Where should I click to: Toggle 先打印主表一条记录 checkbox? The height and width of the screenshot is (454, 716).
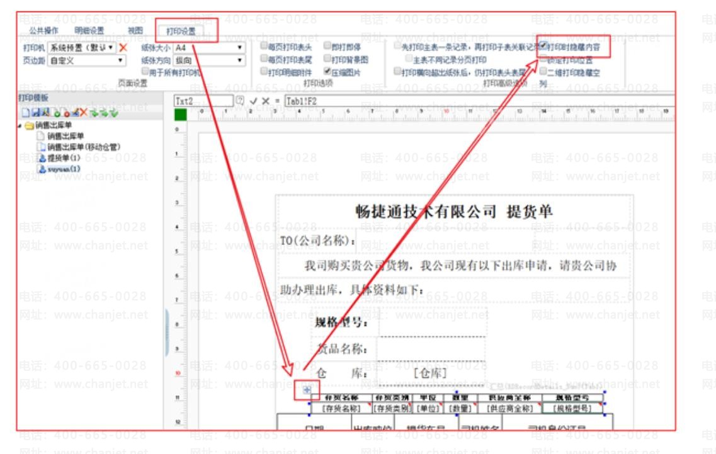398,46
